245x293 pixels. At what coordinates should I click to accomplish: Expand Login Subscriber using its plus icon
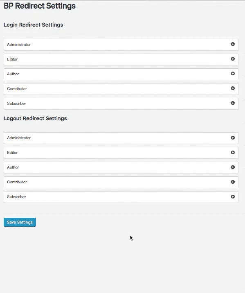click(233, 103)
